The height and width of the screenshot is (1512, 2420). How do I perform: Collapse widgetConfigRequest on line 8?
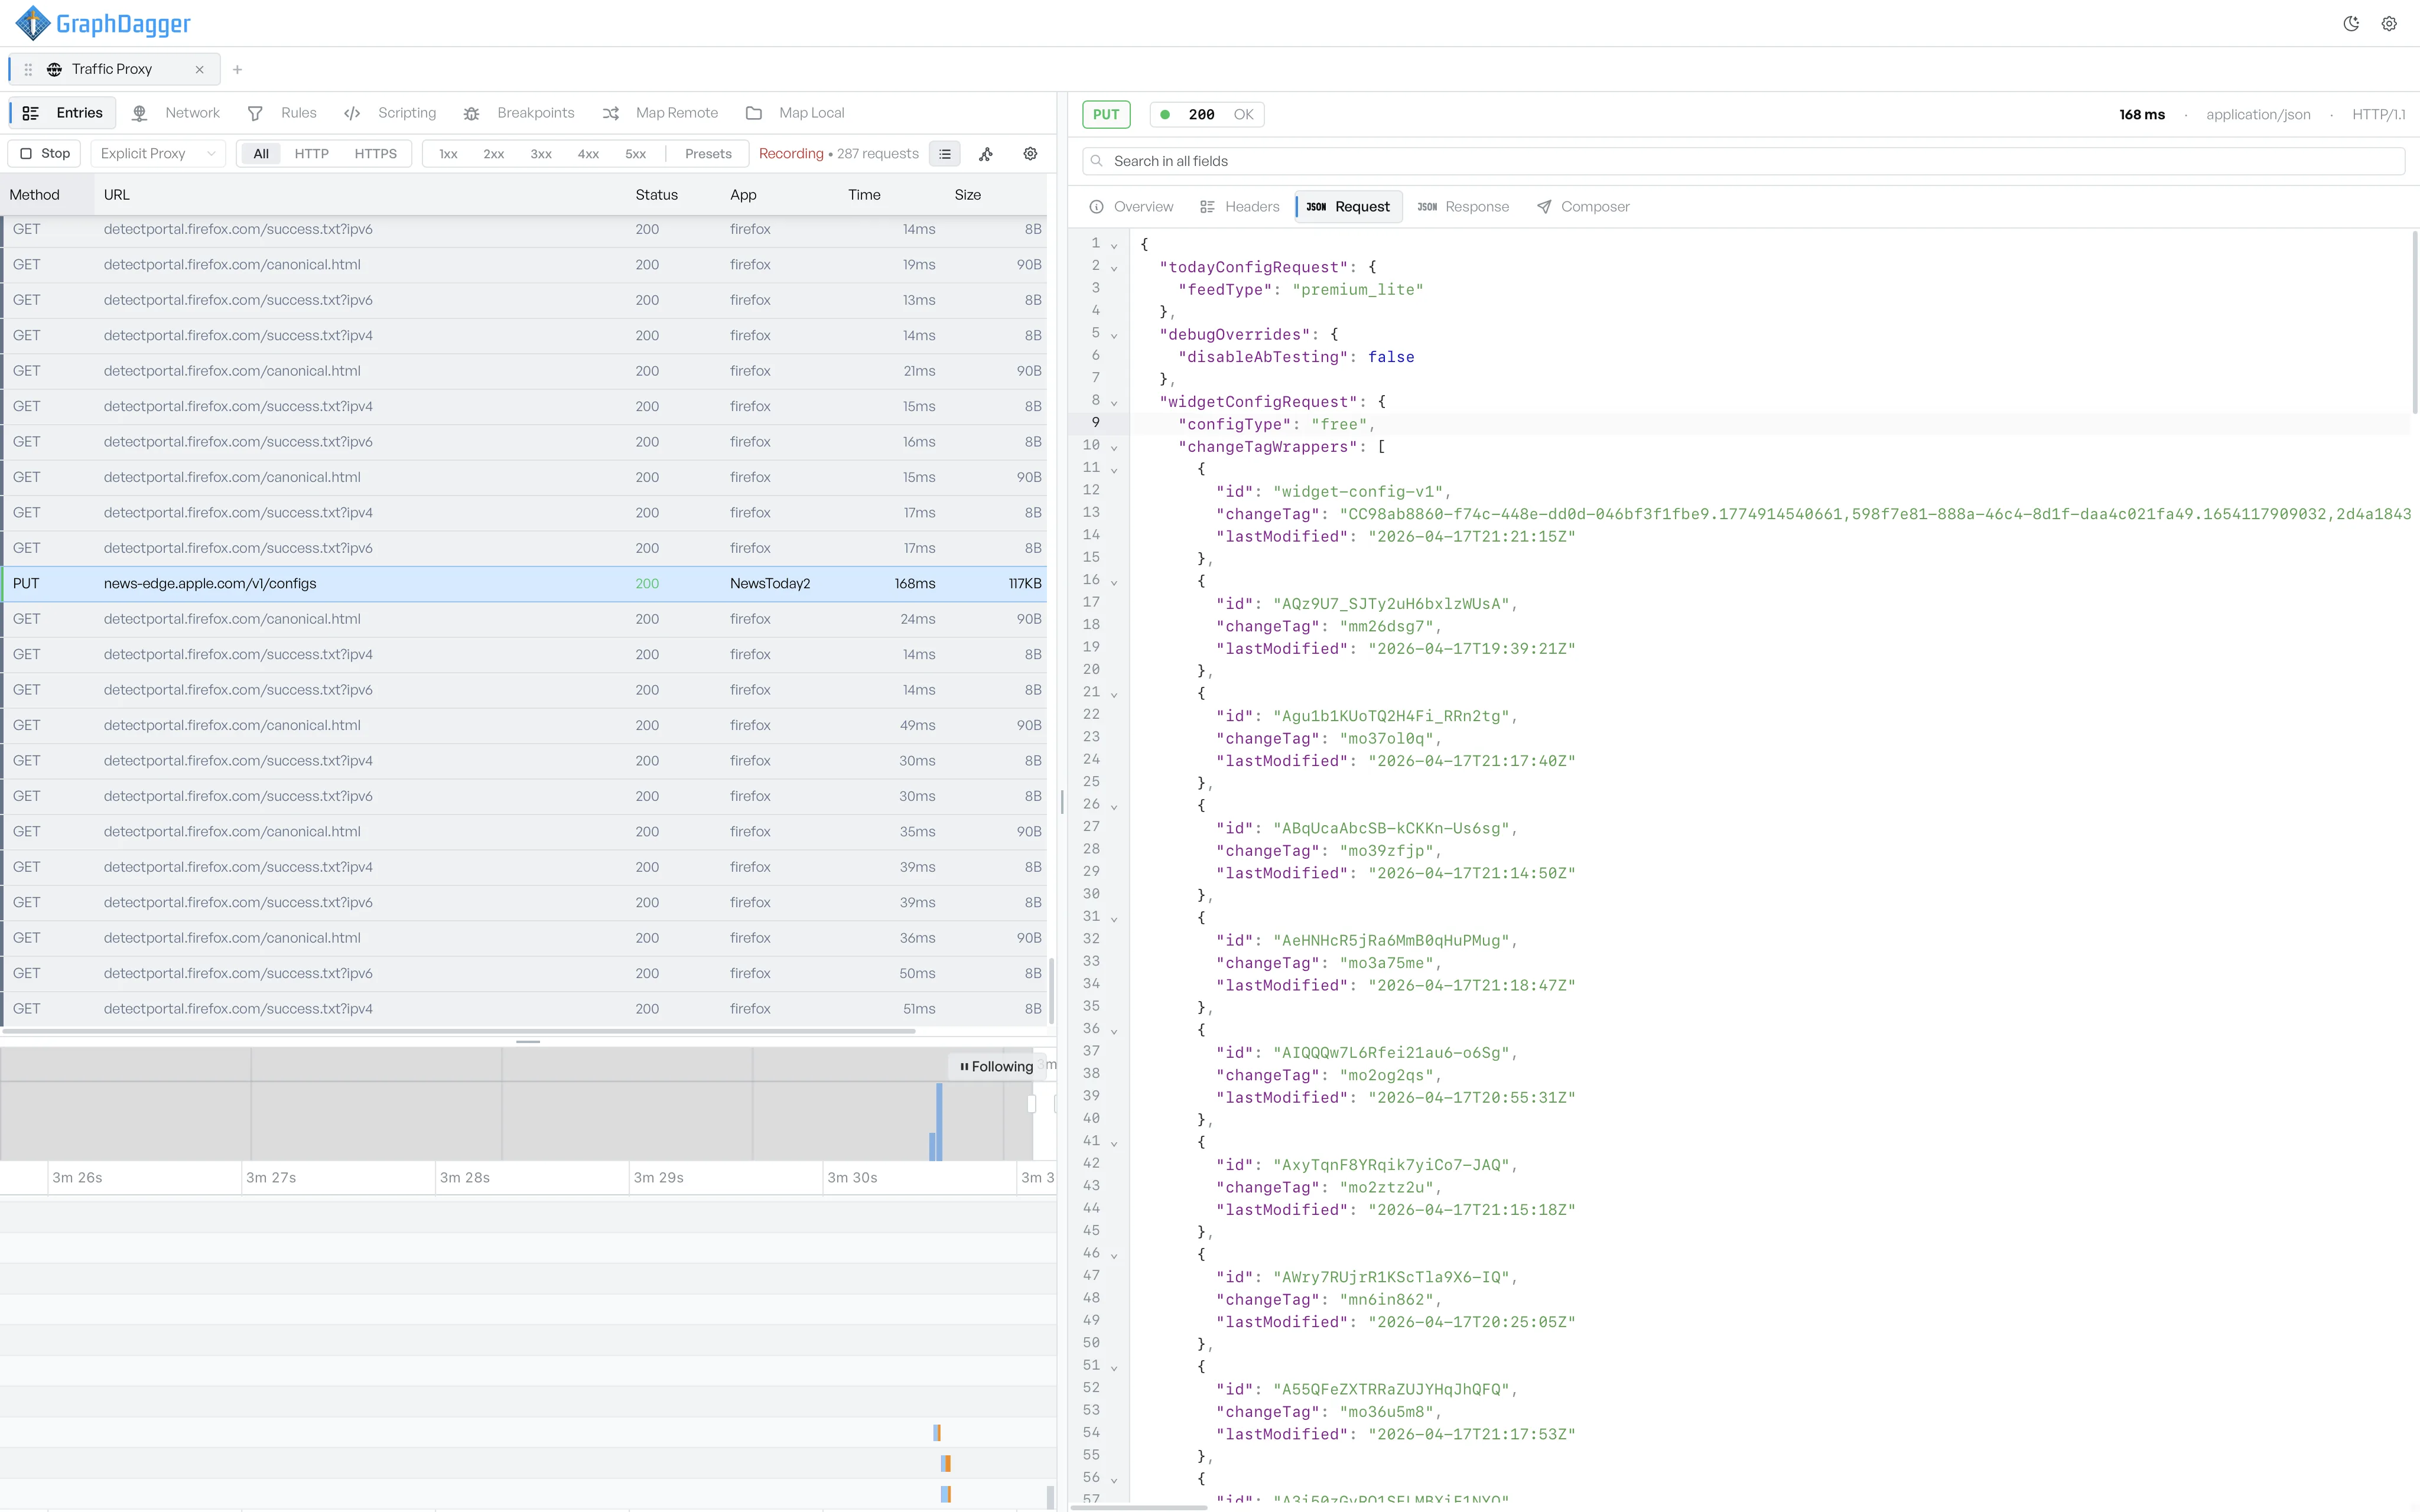pyautogui.click(x=1113, y=403)
